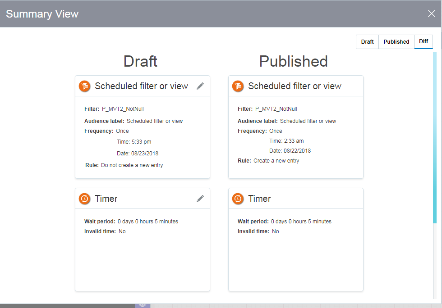Select Published date 08/22/2018
Viewport: 442px width, 308px height.
(297, 150)
